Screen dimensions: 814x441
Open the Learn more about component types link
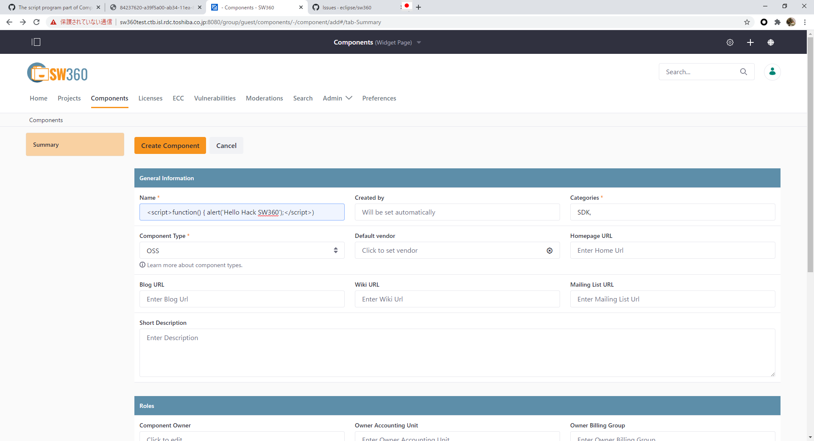pyautogui.click(x=195, y=265)
